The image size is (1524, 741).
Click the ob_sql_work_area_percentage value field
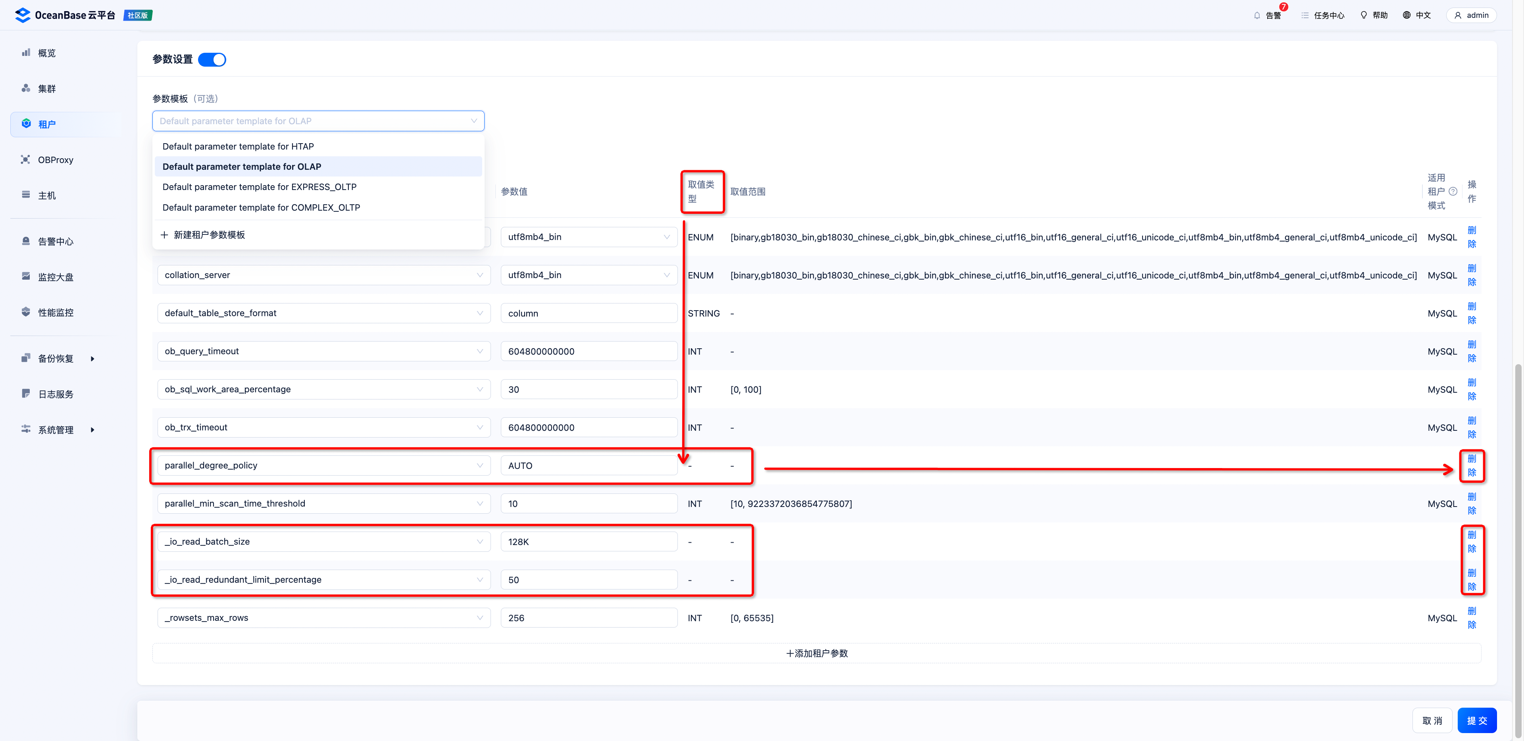pos(588,390)
